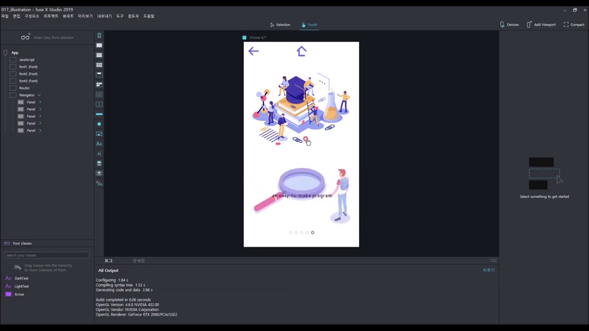The width and height of the screenshot is (589, 331).
Task: Pick the WrapPanel primitive icon
Action: (99, 85)
